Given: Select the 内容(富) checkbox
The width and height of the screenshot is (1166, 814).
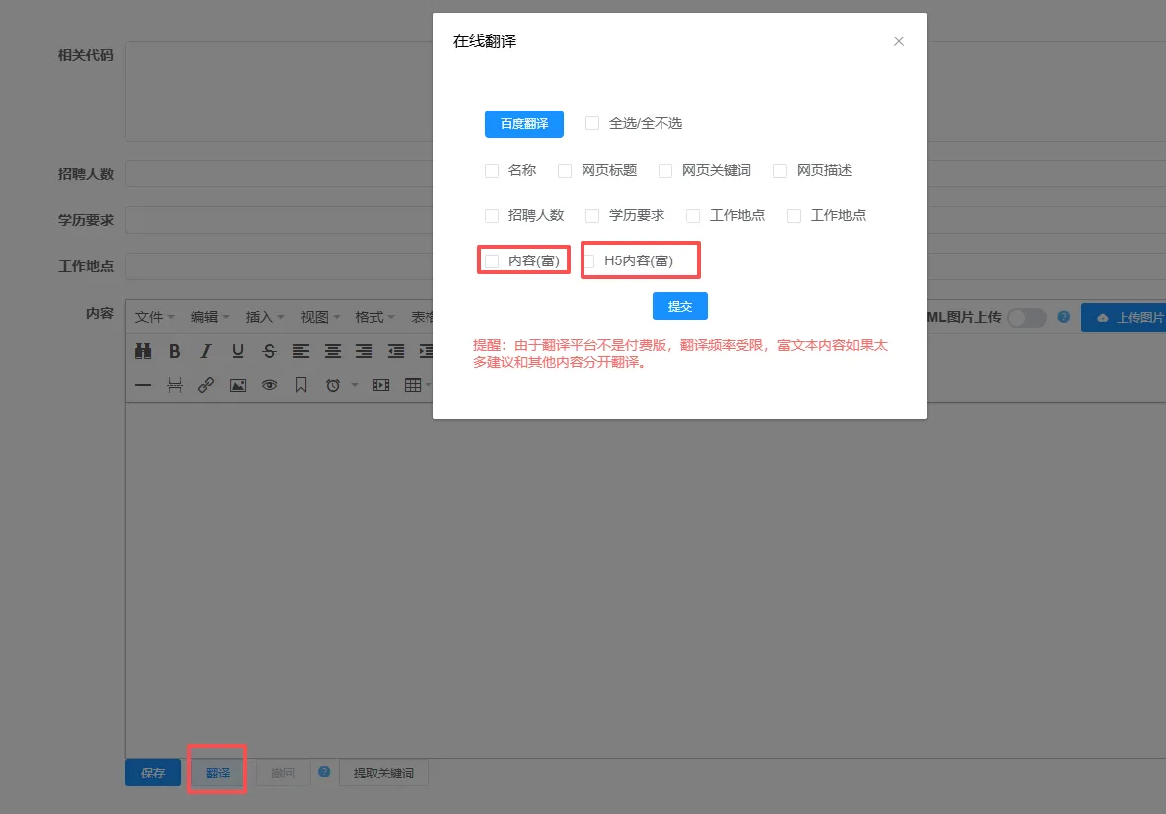Looking at the screenshot, I should [x=492, y=260].
